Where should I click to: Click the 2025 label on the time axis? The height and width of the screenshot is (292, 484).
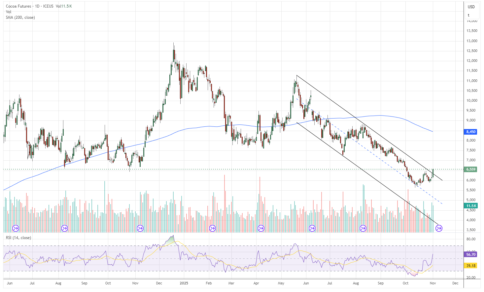click(x=182, y=283)
